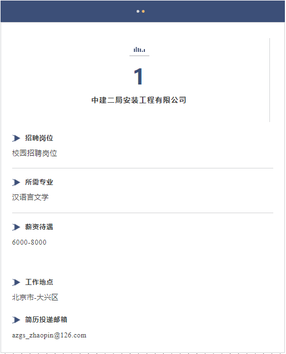Open the azgs_zhaopin@126.com email address

click(x=49, y=335)
